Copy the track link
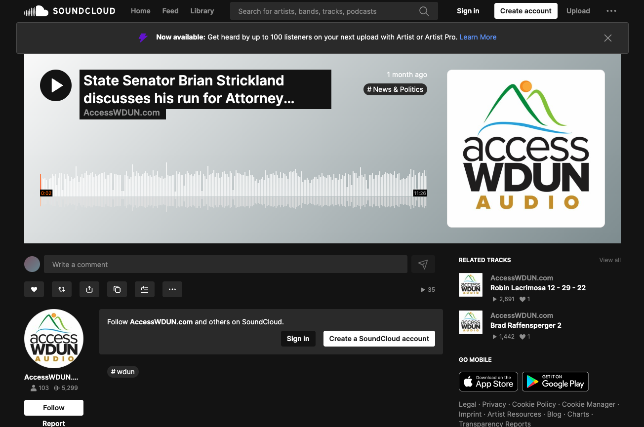Viewport: 644px width, 427px height. (x=117, y=289)
